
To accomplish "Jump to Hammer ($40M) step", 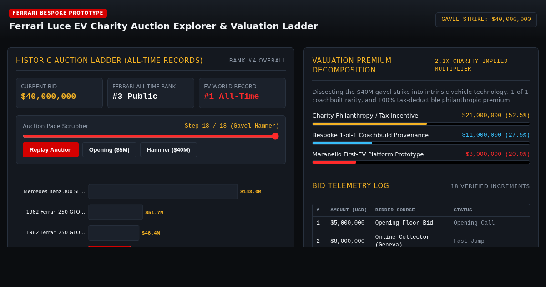I will 168,149.
